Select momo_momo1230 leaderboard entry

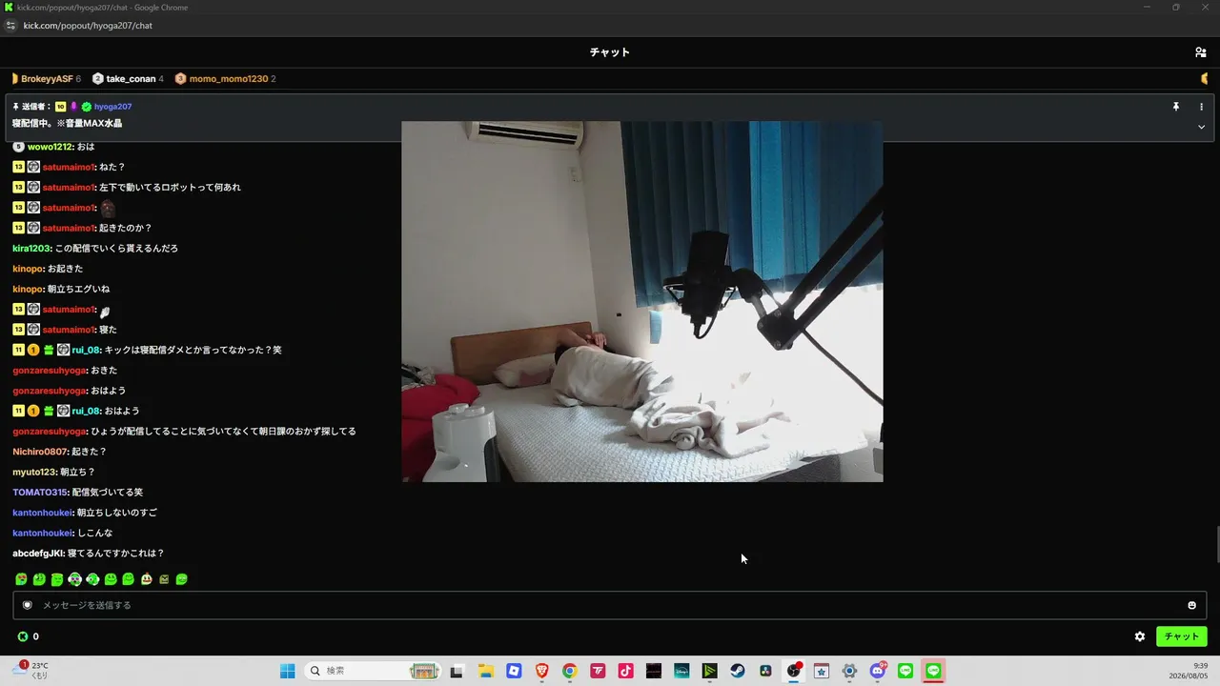coord(225,78)
